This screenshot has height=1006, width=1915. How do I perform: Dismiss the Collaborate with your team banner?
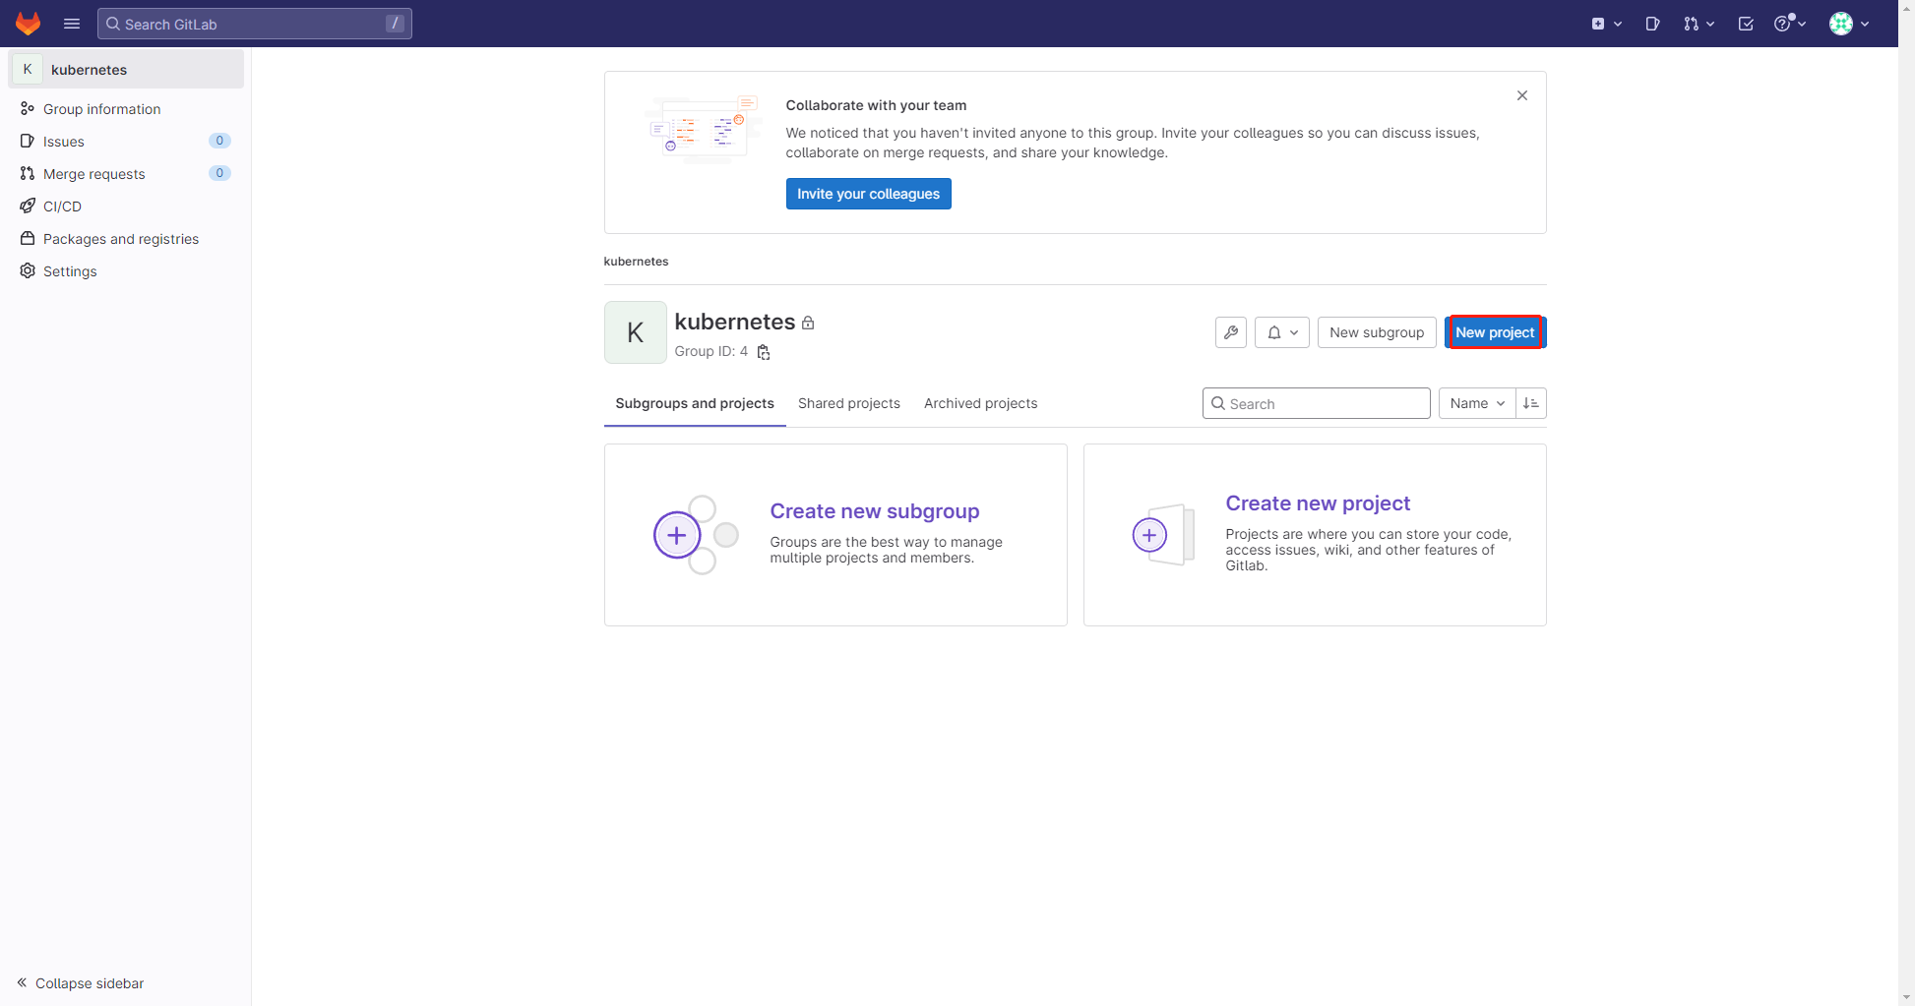click(x=1522, y=95)
